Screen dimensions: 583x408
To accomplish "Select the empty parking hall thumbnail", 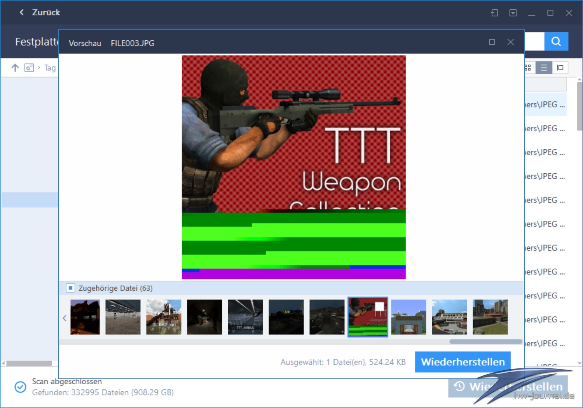I will pyautogui.click(x=123, y=317).
